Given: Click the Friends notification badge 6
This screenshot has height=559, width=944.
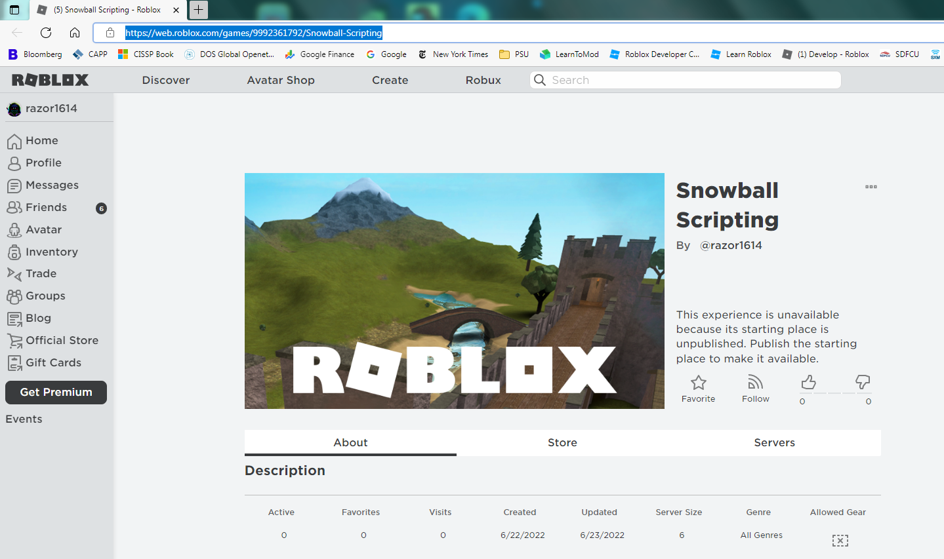Looking at the screenshot, I should [101, 208].
